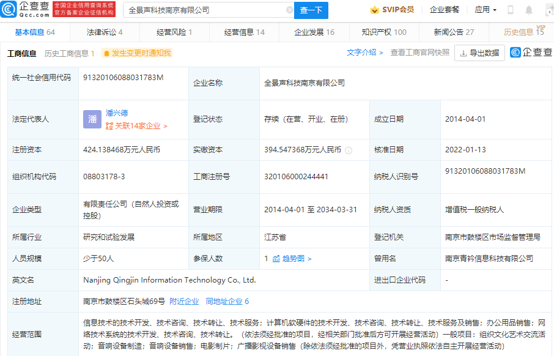The height and width of the screenshot is (356, 554).
Task: Switch to the 知识产权 tab
Action: pos(384,32)
